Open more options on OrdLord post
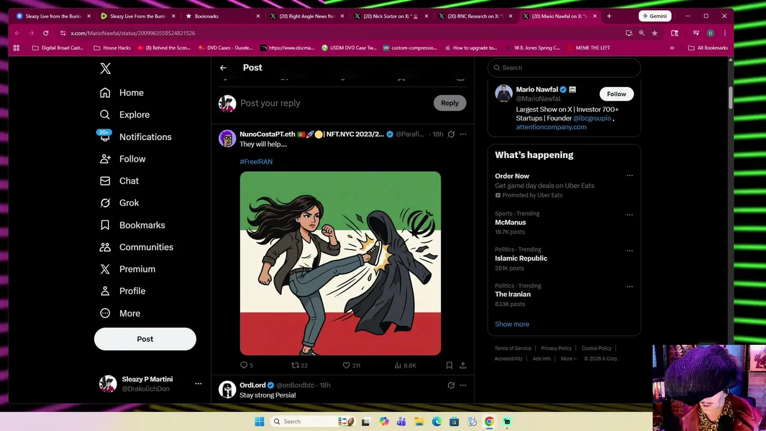The image size is (766, 431). (x=463, y=385)
